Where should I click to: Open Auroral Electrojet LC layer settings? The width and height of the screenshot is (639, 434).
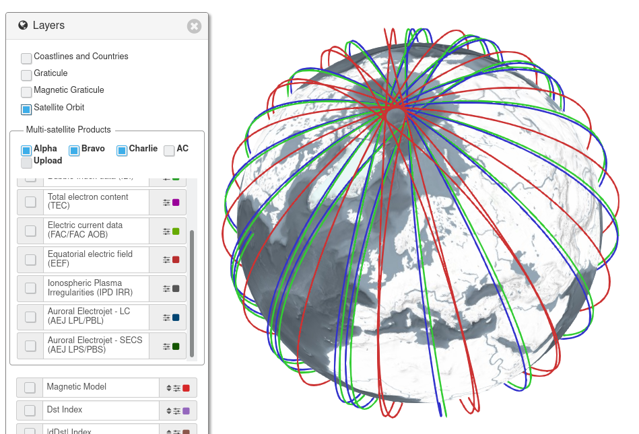tap(168, 317)
